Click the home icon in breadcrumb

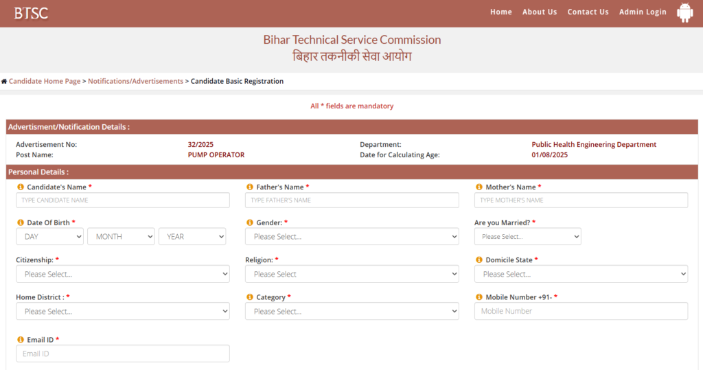(x=4, y=82)
